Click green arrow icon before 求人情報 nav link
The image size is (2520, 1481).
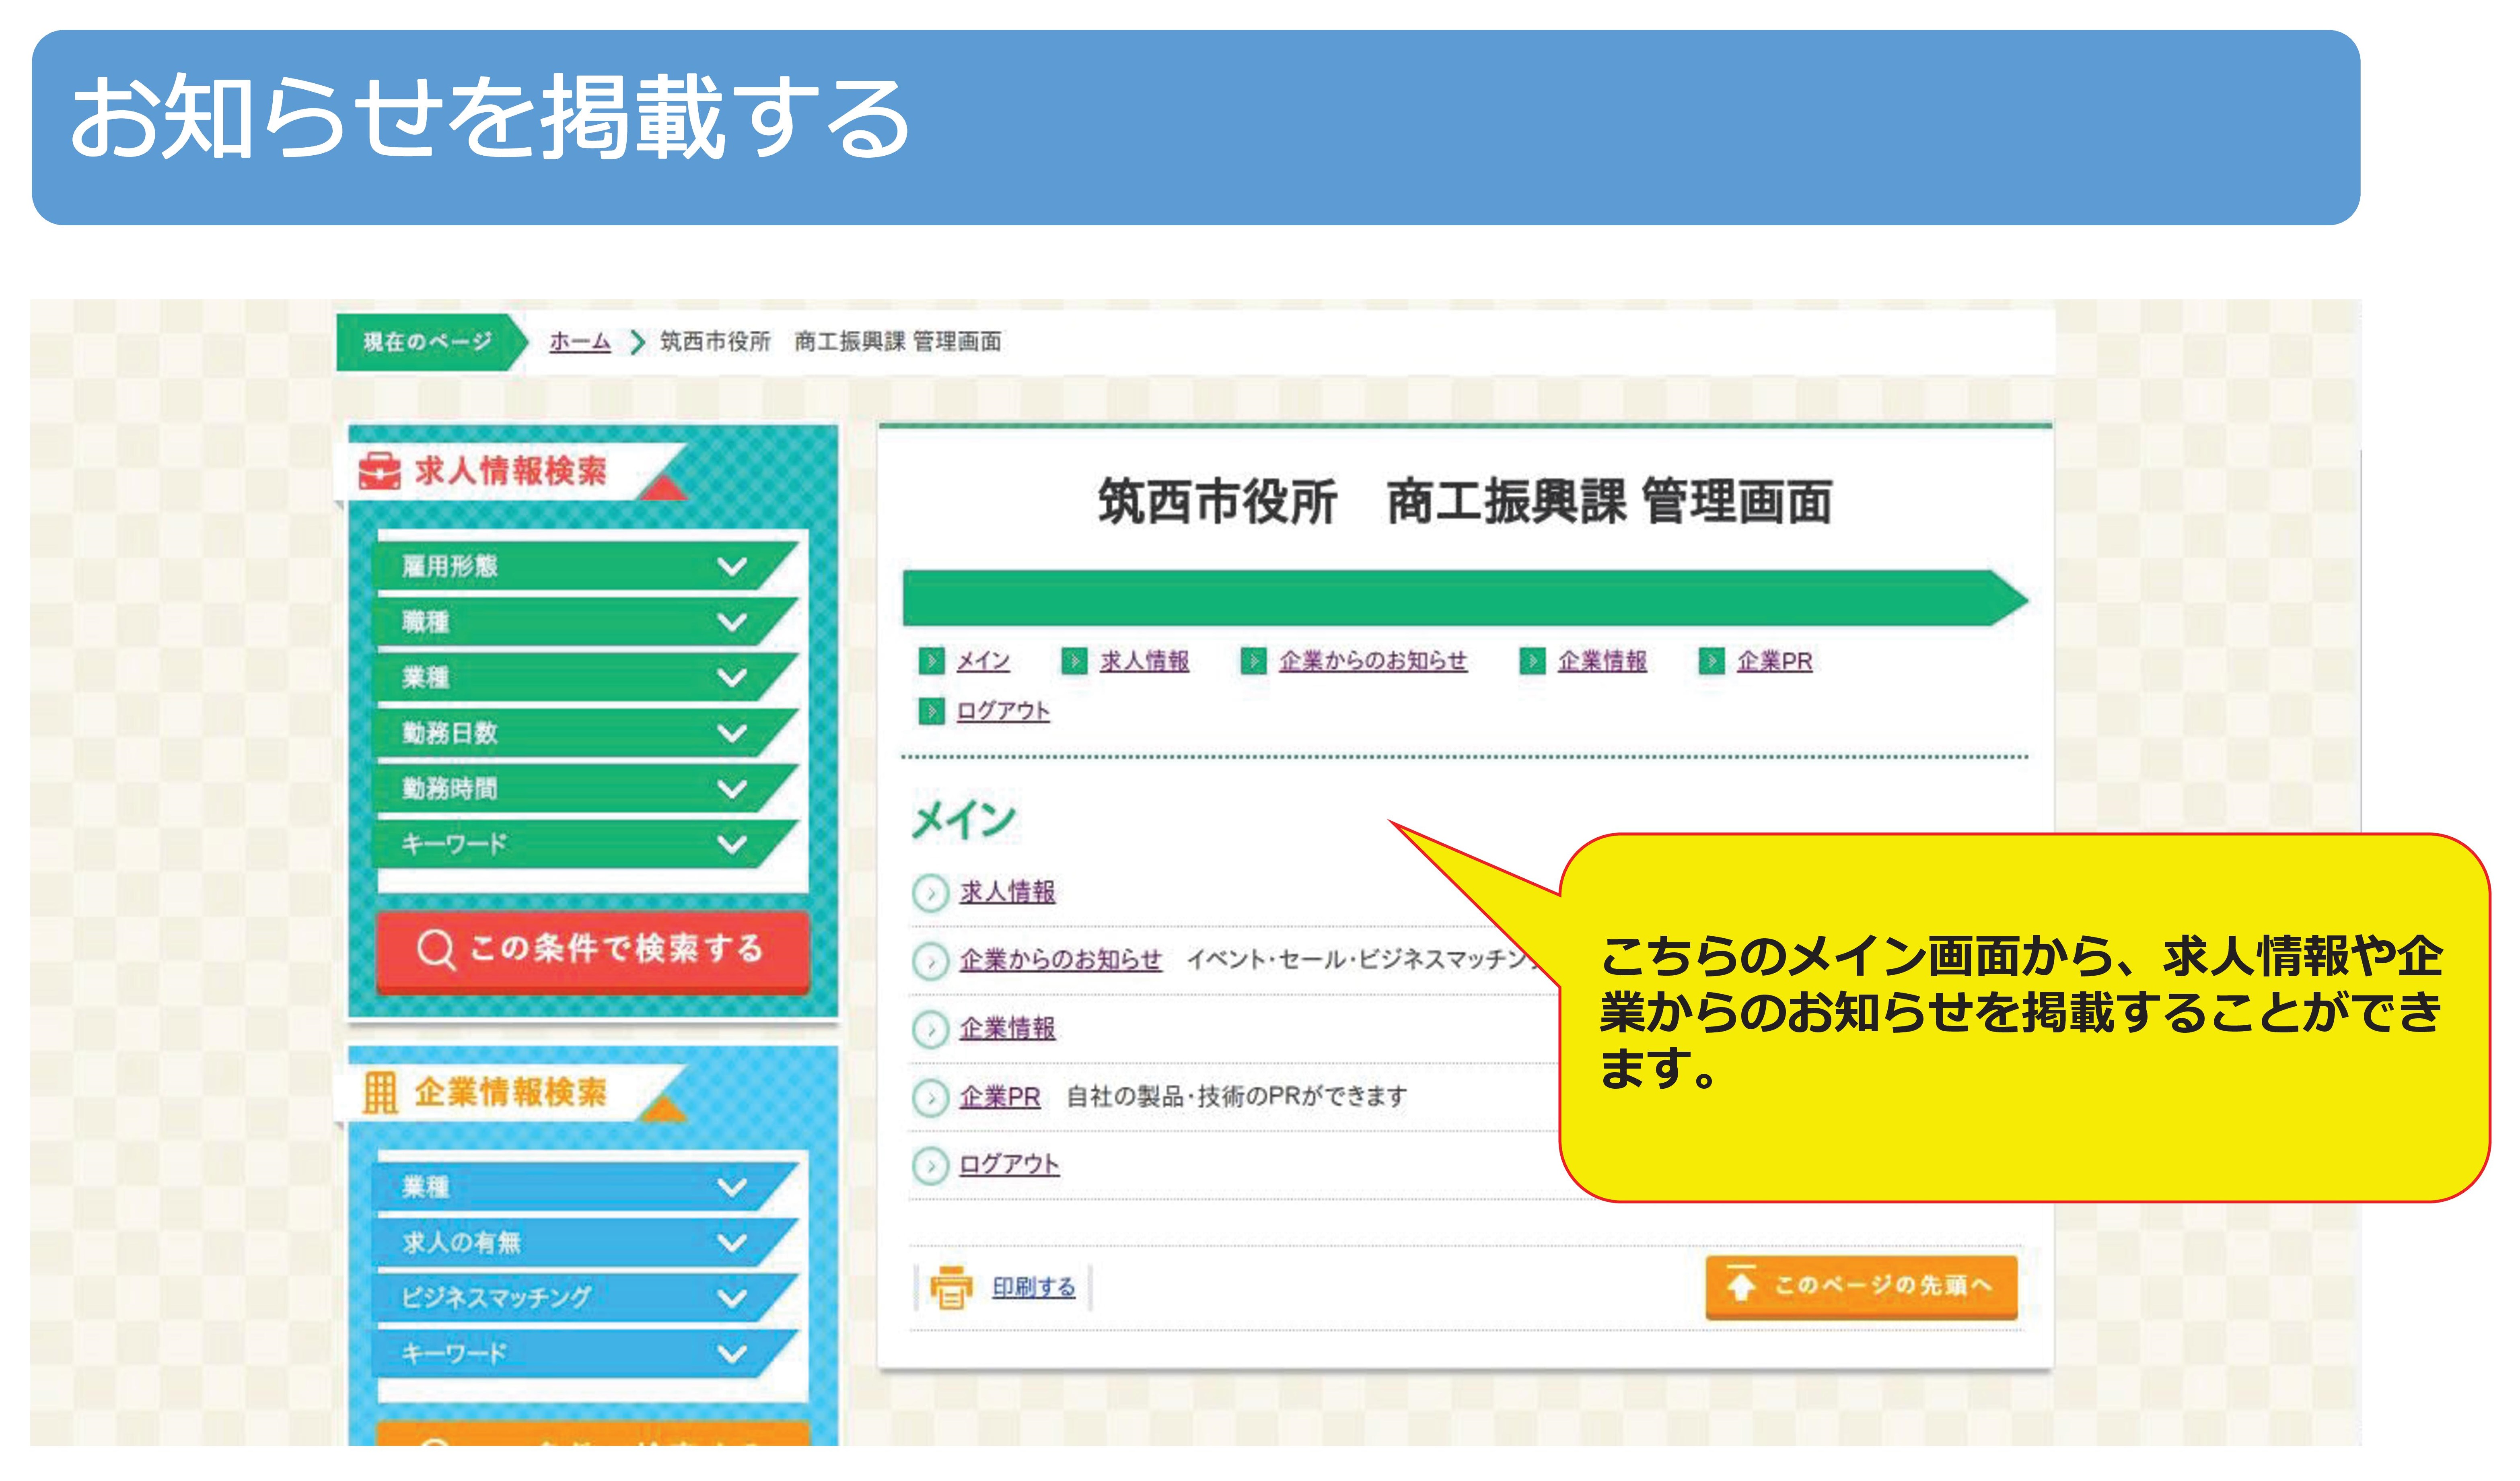(1075, 661)
